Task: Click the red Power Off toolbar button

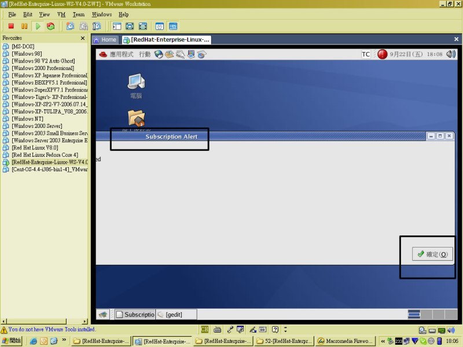Action: [x=11, y=26]
